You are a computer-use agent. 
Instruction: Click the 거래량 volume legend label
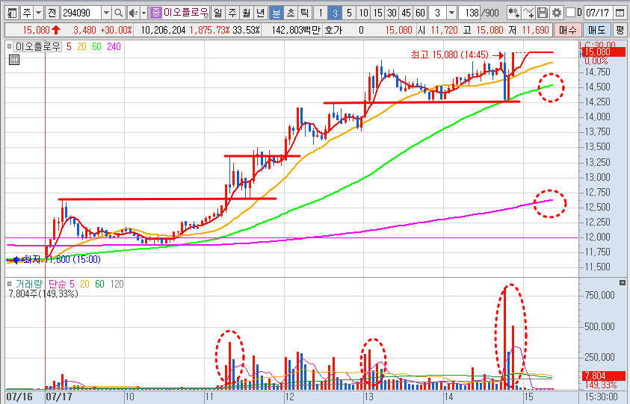point(29,285)
